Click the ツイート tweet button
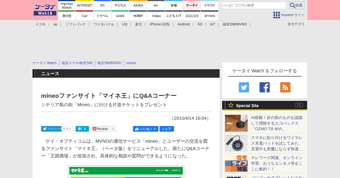Image resolution: width=340 pixels, height=178 pixels. click(51, 129)
